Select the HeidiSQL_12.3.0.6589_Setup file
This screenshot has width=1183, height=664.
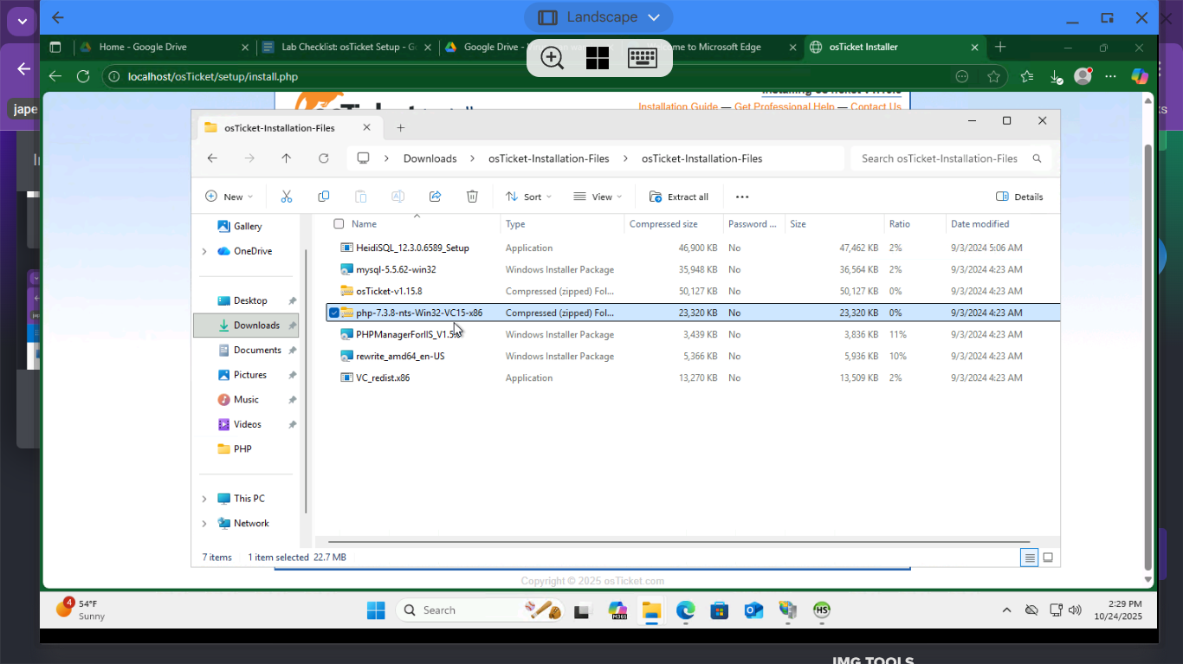[x=412, y=248]
